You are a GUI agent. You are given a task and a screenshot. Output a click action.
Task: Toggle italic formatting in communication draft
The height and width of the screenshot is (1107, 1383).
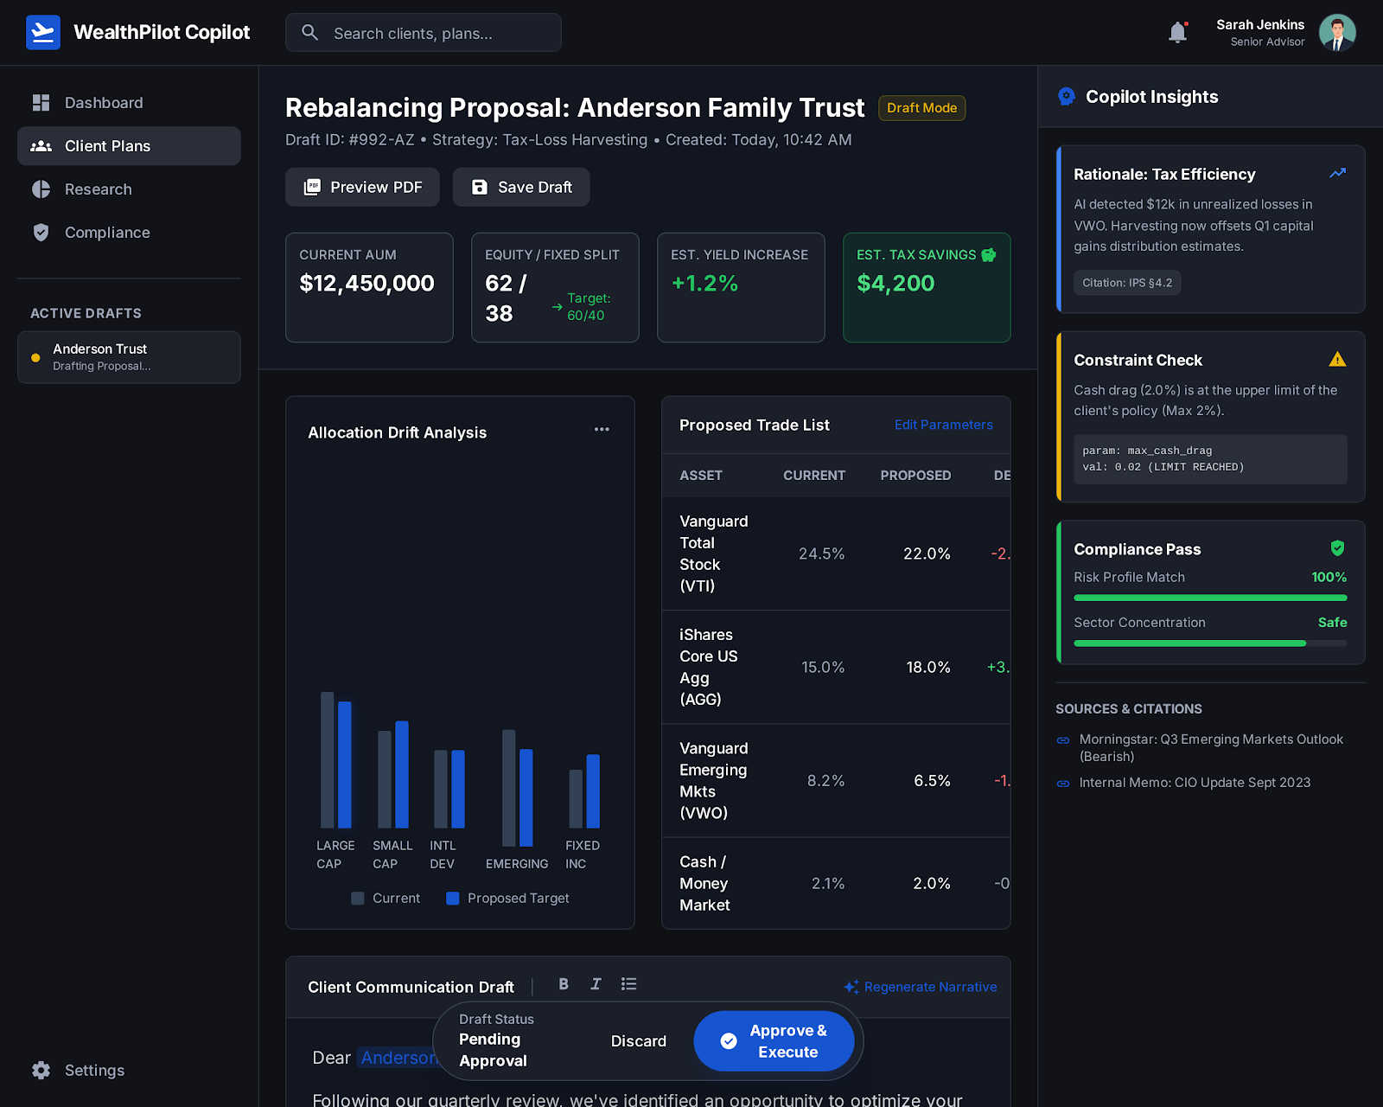click(596, 984)
